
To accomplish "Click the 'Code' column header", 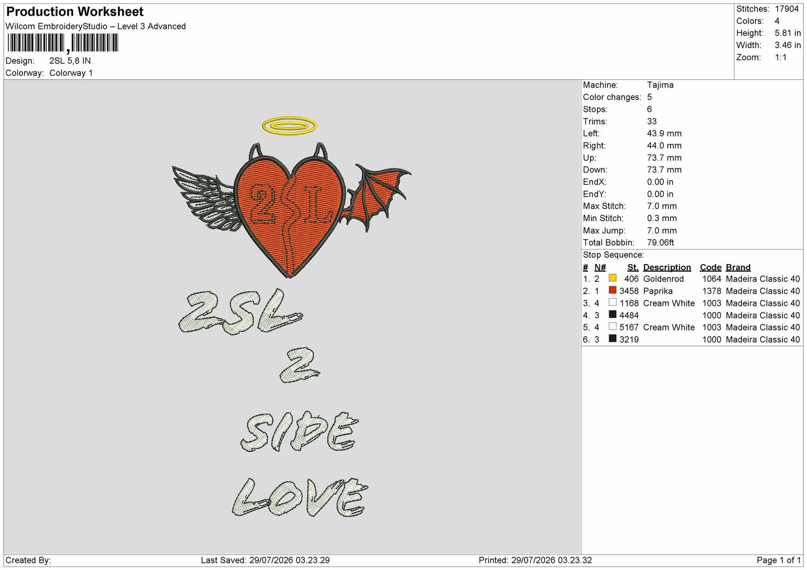I will [x=710, y=267].
